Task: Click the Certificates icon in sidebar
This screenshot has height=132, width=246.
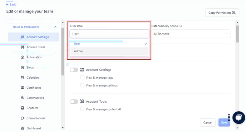Action: [x=23, y=88]
